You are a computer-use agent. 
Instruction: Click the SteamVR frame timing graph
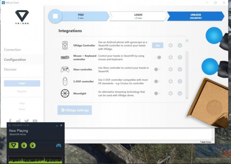[35, 160]
